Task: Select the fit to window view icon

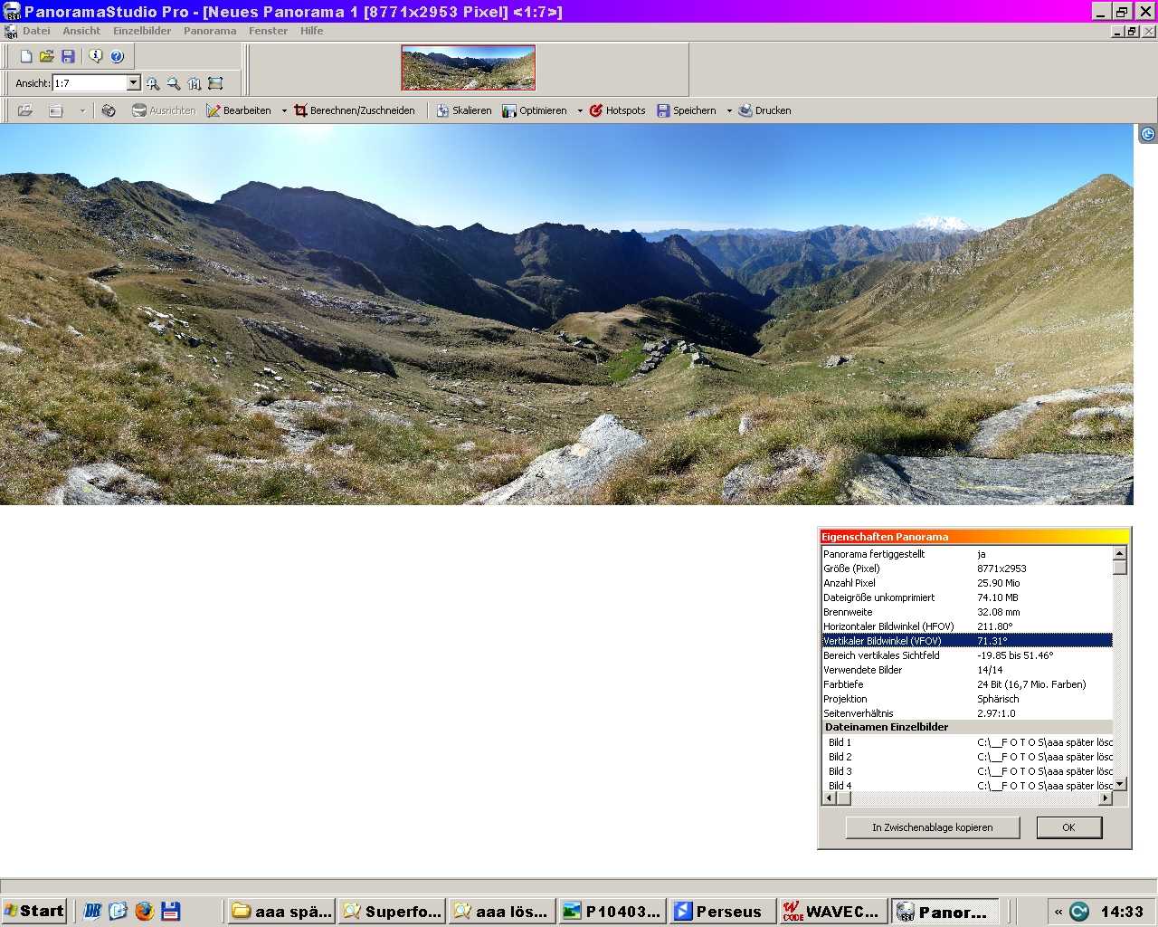Action: click(215, 83)
